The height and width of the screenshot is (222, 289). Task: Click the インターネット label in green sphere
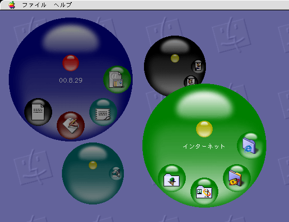[204, 147]
